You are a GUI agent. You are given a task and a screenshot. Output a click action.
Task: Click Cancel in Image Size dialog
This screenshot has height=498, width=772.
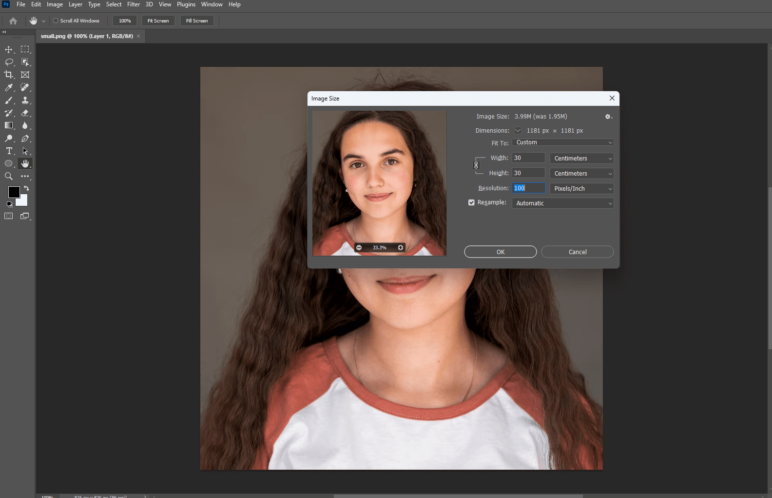(x=578, y=252)
